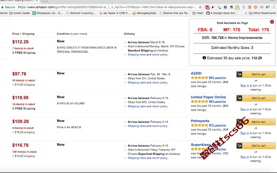Image resolution: width=277 pixels, height=173 pixels.
Task: Add the $116.78 Superkleen offer to cart
Action: 256,146
